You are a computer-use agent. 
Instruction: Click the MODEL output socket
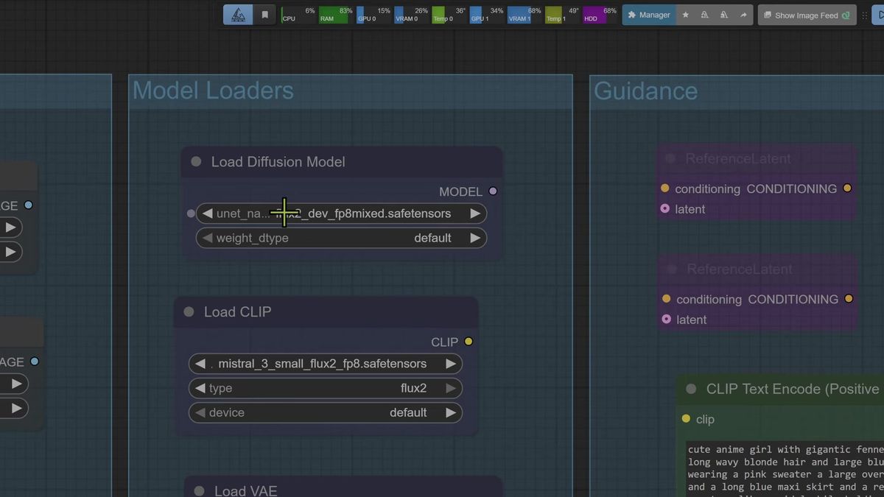[493, 191]
